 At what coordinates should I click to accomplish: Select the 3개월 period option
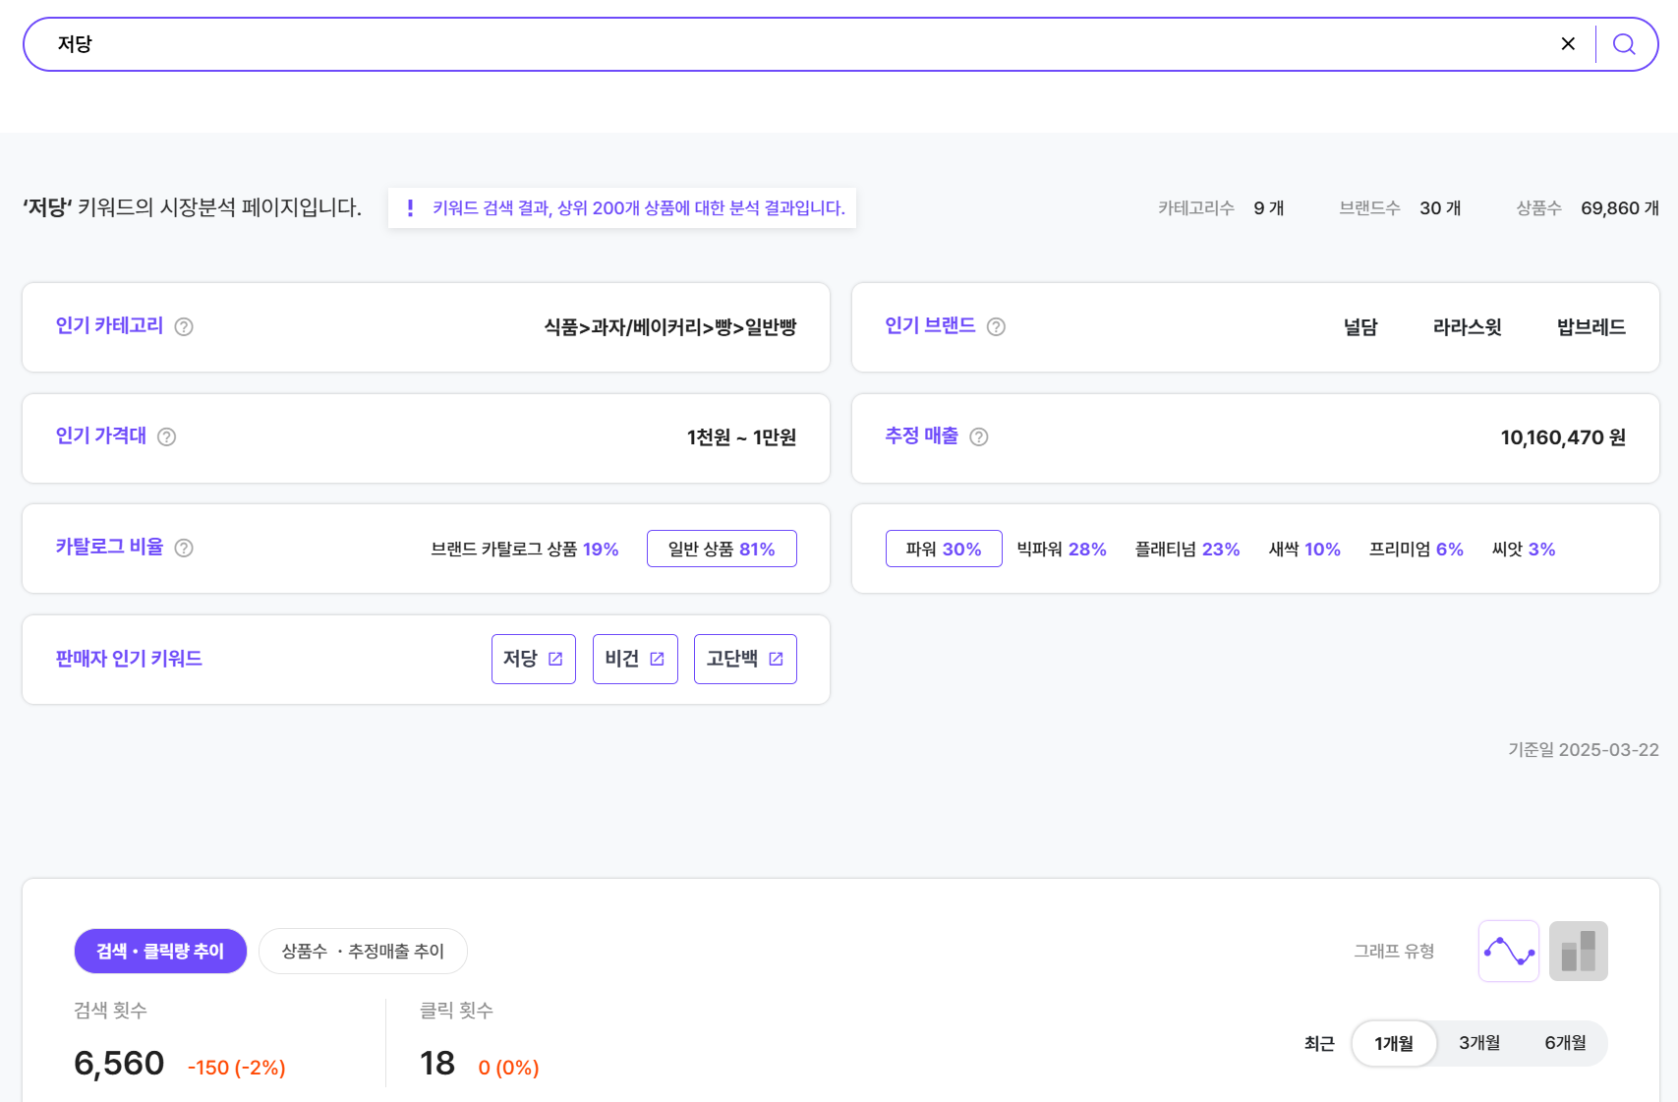[x=1478, y=1043]
